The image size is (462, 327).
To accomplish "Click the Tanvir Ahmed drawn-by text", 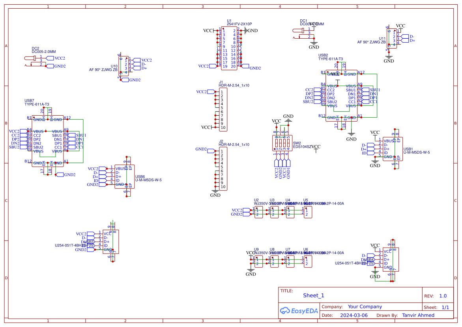I will [x=418, y=315].
